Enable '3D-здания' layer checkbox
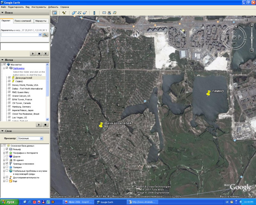This screenshot has height=205, width=256. 7,160
